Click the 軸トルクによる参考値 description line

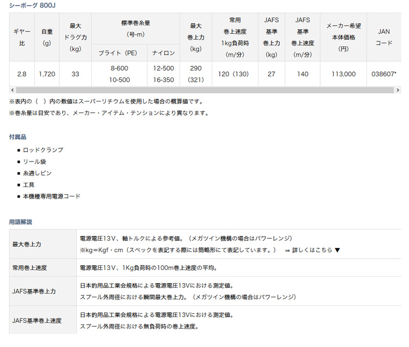click(x=186, y=238)
